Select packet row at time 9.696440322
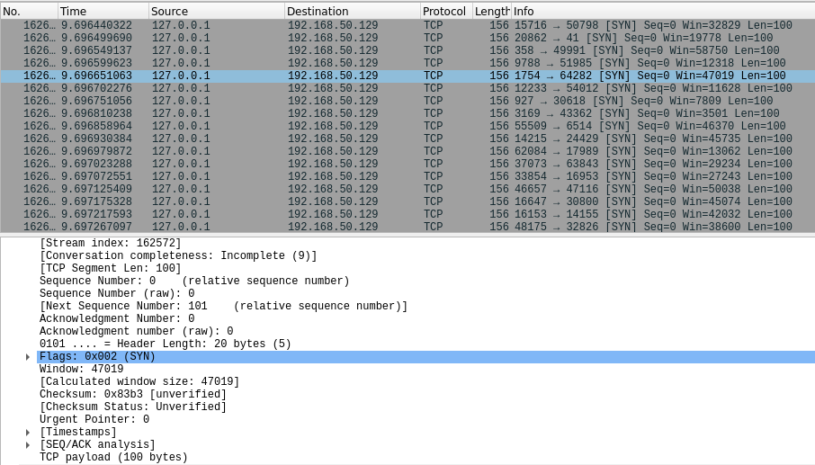 tap(407, 25)
